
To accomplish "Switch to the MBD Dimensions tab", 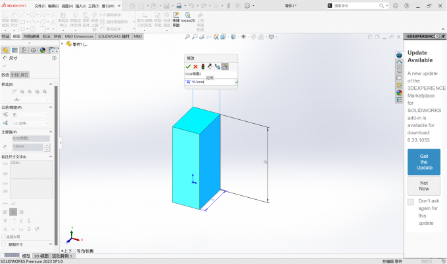I will point(79,37).
